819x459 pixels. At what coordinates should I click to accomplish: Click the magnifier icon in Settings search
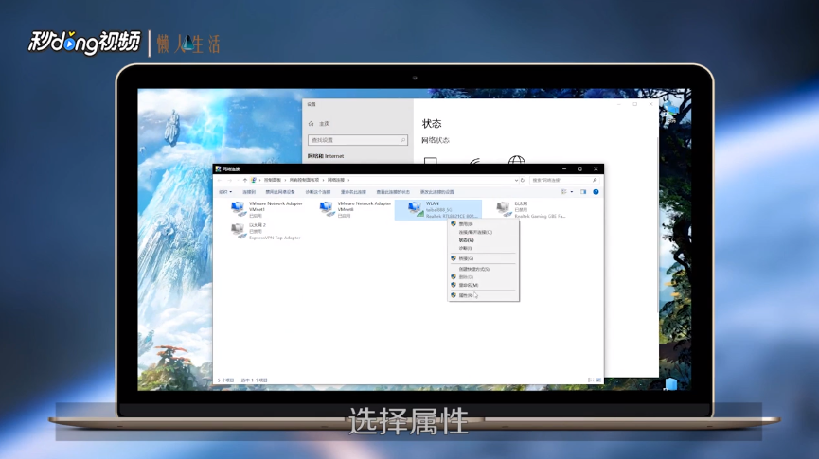click(402, 140)
